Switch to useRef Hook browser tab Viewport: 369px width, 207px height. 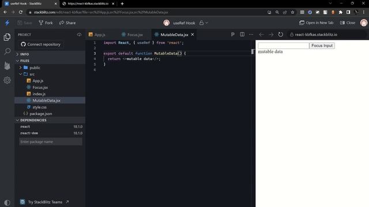tap(30, 3)
